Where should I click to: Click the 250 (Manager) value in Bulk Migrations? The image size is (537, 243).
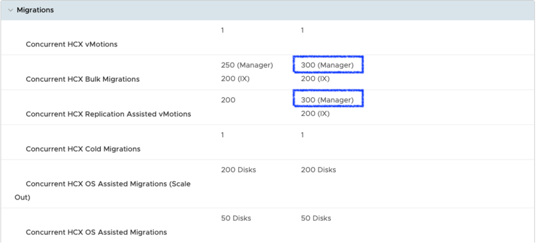point(247,65)
